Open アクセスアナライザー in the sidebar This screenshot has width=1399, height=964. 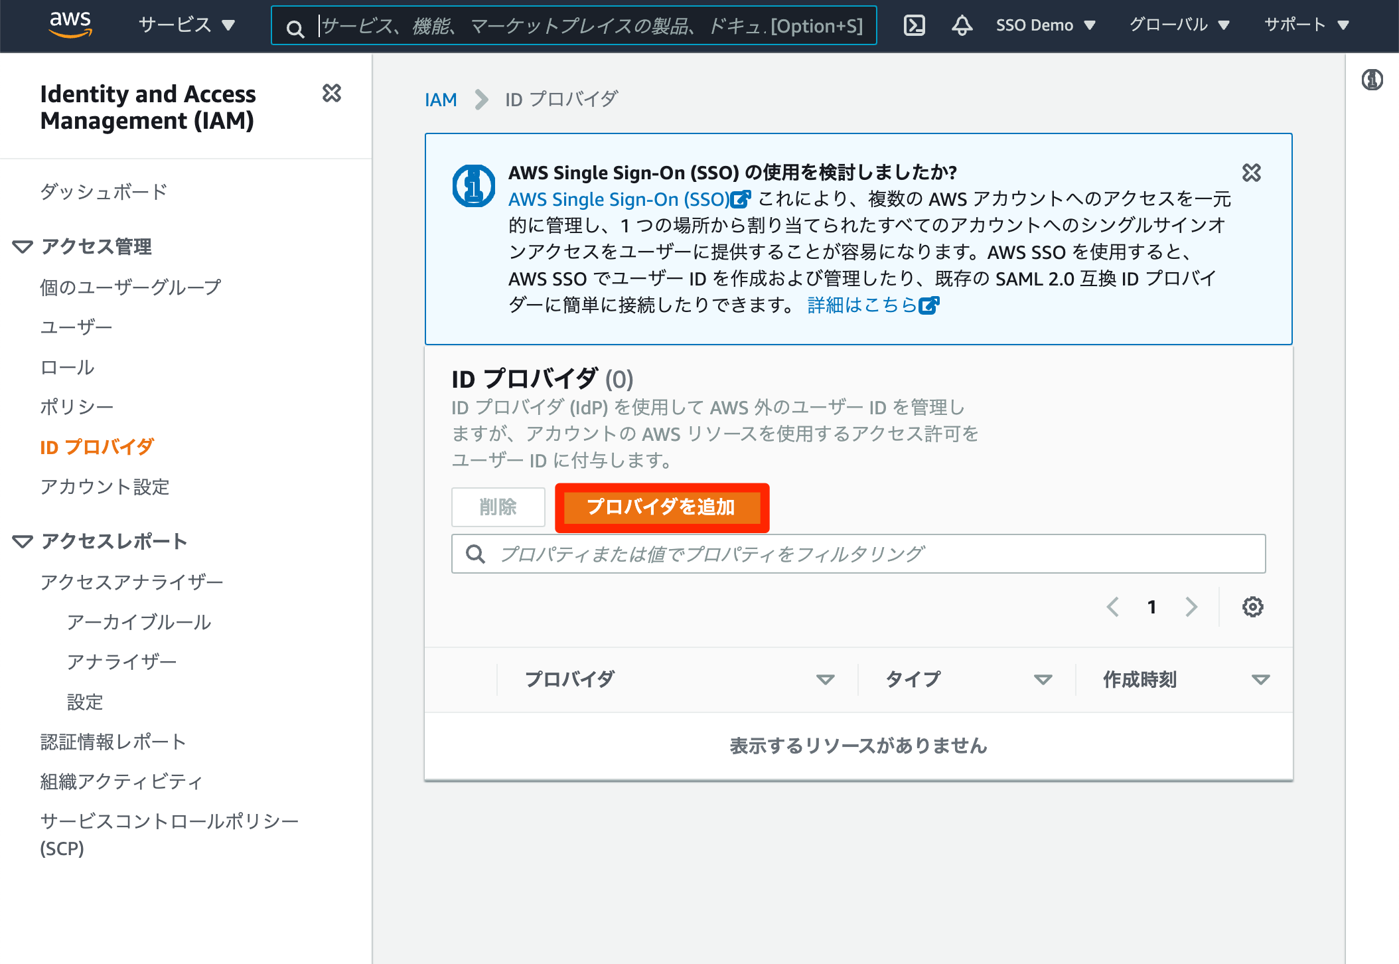pyautogui.click(x=131, y=582)
